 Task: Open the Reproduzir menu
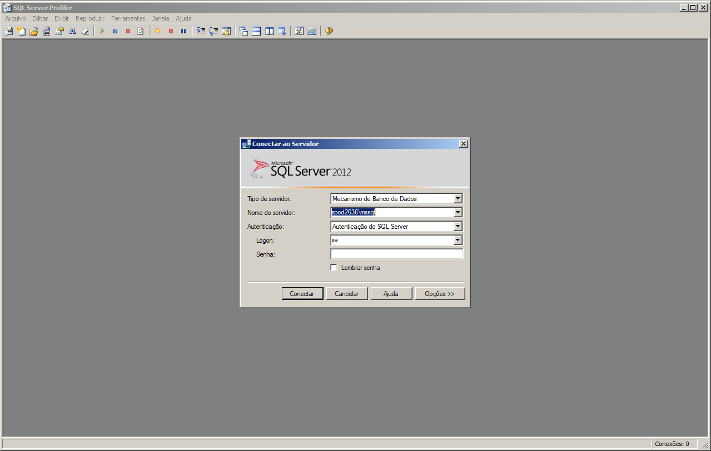click(x=90, y=18)
